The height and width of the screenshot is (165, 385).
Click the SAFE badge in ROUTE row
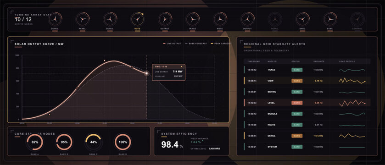pyautogui.click(x=297, y=125)
